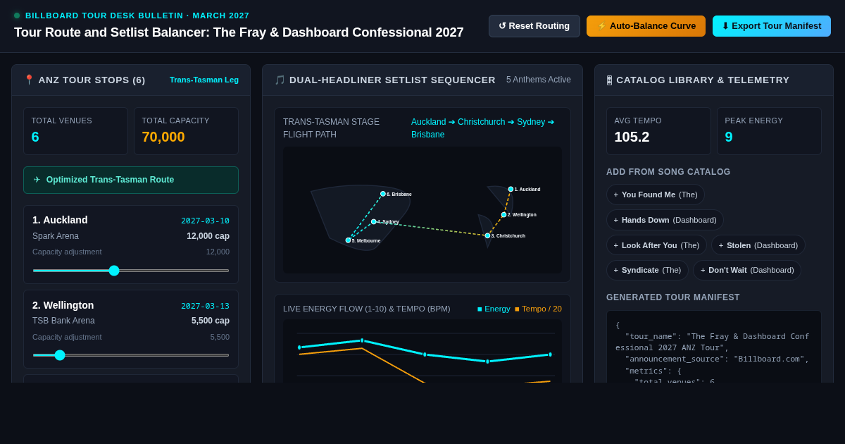The image size is (845, 444).
Task: Add You Found Me to setlist
Action: pyautogui.click(x=656, y=195)
